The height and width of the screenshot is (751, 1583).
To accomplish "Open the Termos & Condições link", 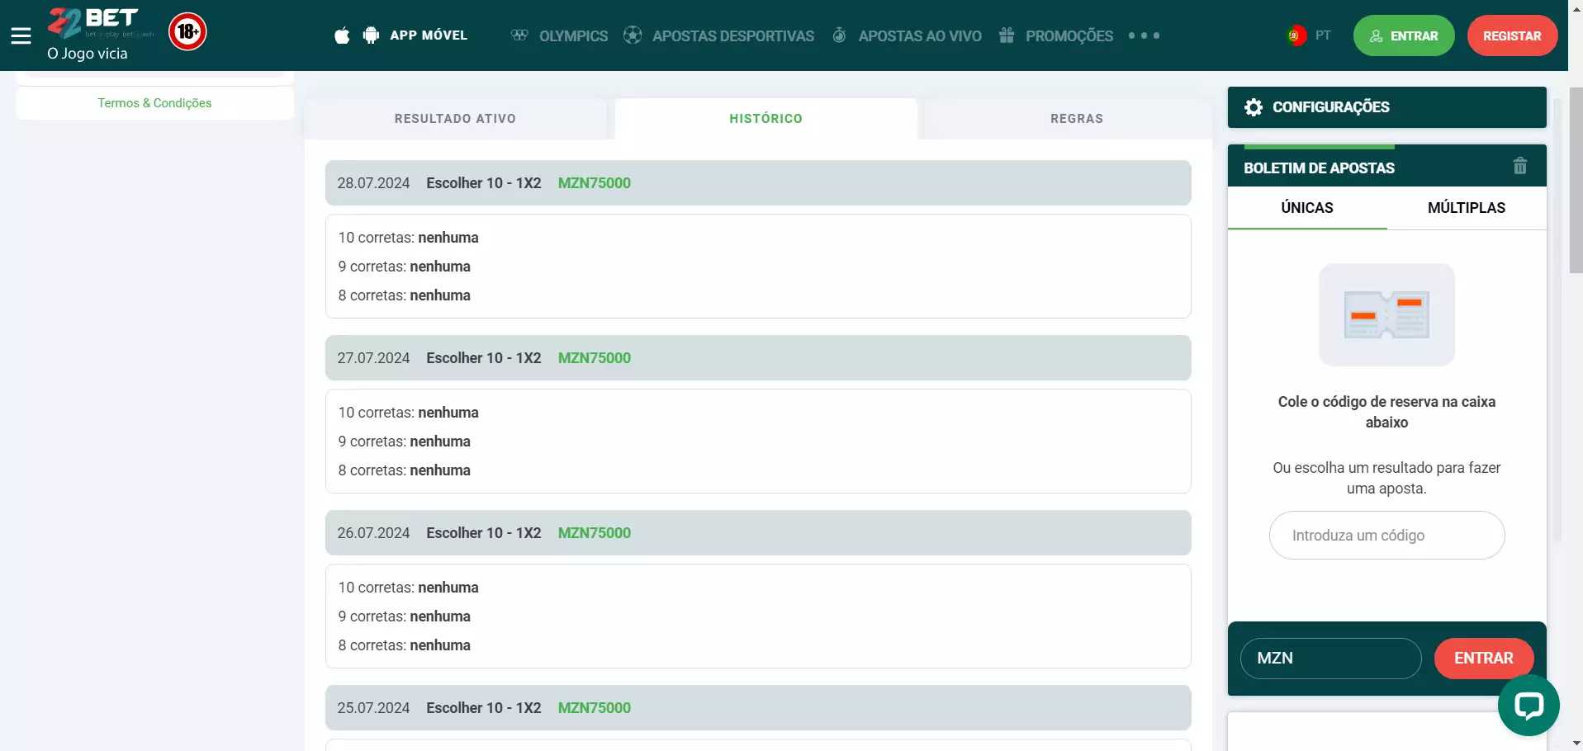I will [154, 103].
